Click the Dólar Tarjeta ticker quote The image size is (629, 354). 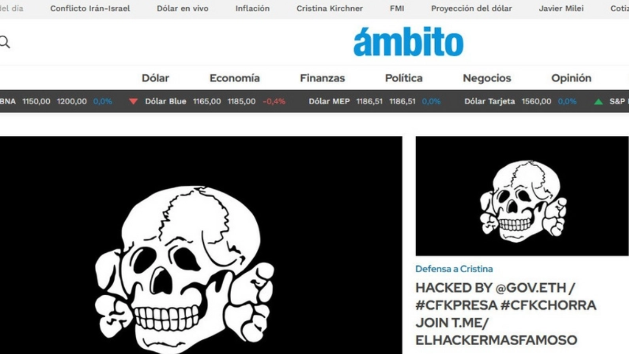pyautogui.click(x=520, y=101)
